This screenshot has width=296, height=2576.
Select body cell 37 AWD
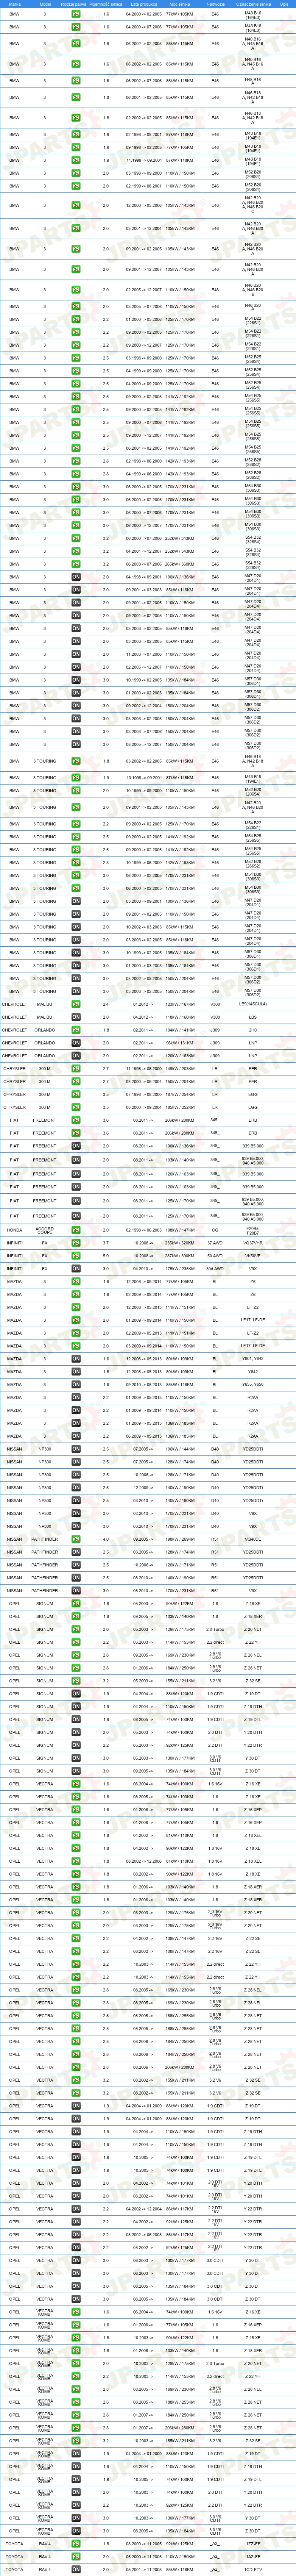click(x=215, y=1243)
